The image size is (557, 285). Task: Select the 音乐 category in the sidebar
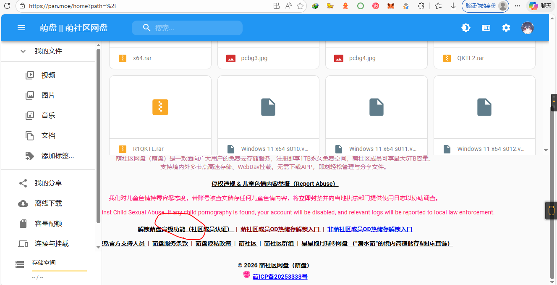tap(48, 115)
